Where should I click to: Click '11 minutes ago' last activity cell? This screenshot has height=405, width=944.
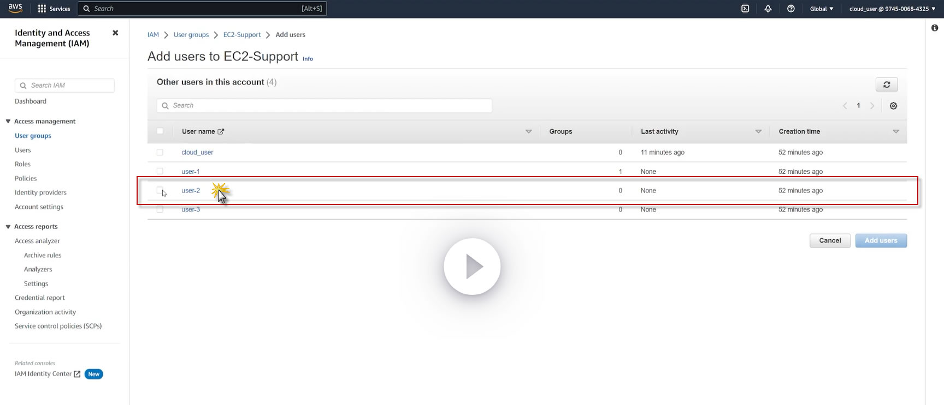click(x=663, y=153)
